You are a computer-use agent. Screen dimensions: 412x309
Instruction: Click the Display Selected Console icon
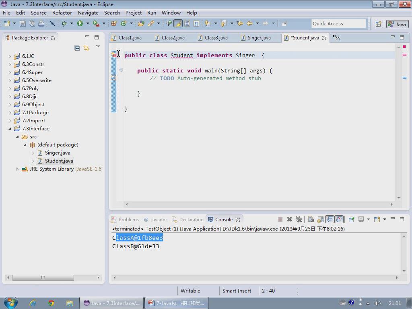click(x=361, y=219)
